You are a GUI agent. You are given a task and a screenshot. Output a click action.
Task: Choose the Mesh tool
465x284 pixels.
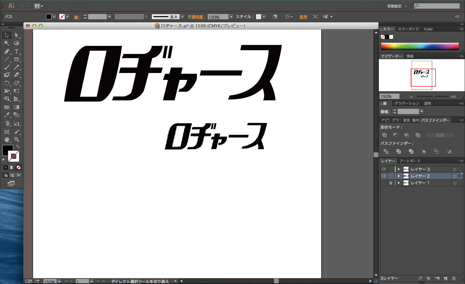[x=7, y=107]
